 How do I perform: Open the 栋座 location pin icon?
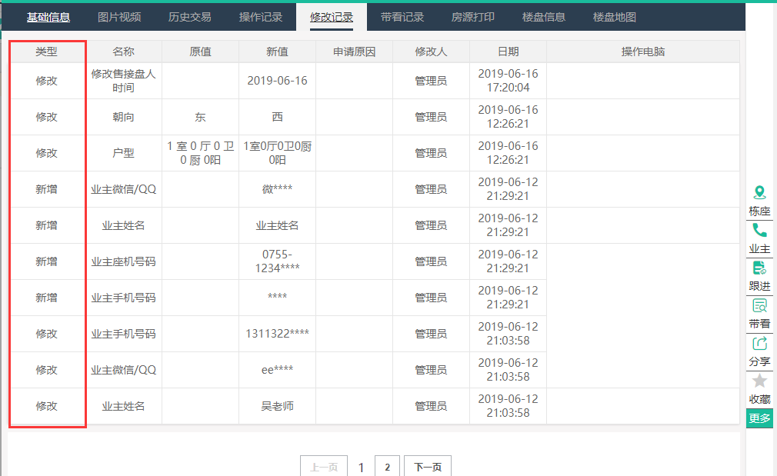click(x=759, y=192)
